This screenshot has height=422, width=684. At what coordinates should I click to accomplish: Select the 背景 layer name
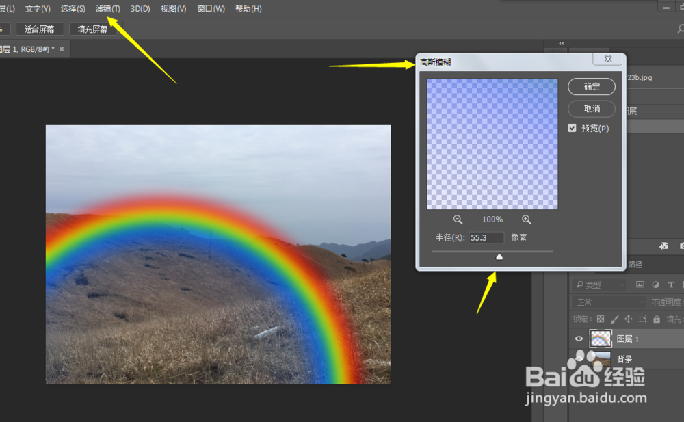624,359
